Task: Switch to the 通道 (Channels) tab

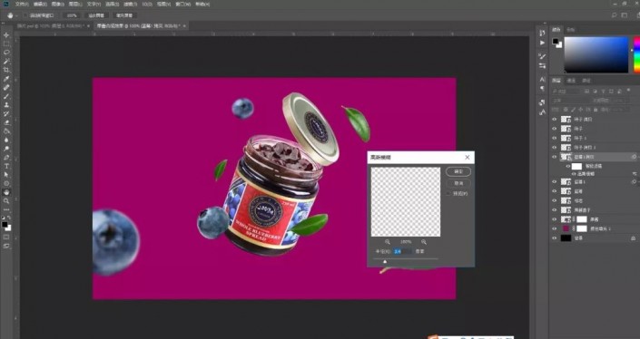Action: point(571,81)
